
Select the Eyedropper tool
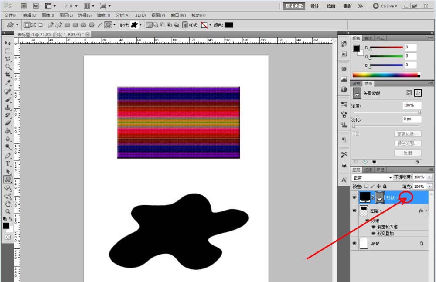(x=8, y=82)
